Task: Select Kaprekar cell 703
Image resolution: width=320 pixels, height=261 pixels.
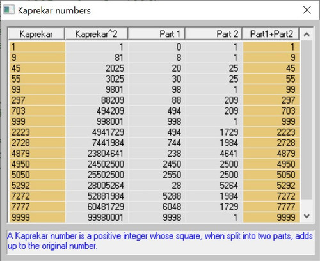Action: (x=37, y=111)
